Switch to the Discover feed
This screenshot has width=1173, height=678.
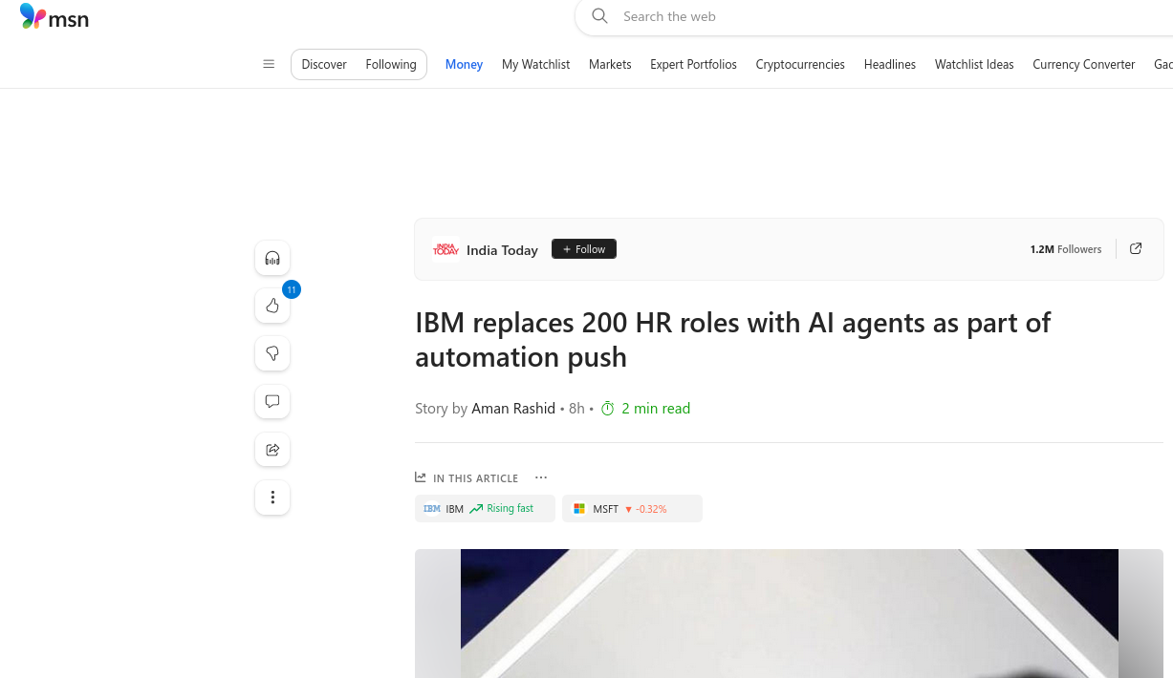324,64
